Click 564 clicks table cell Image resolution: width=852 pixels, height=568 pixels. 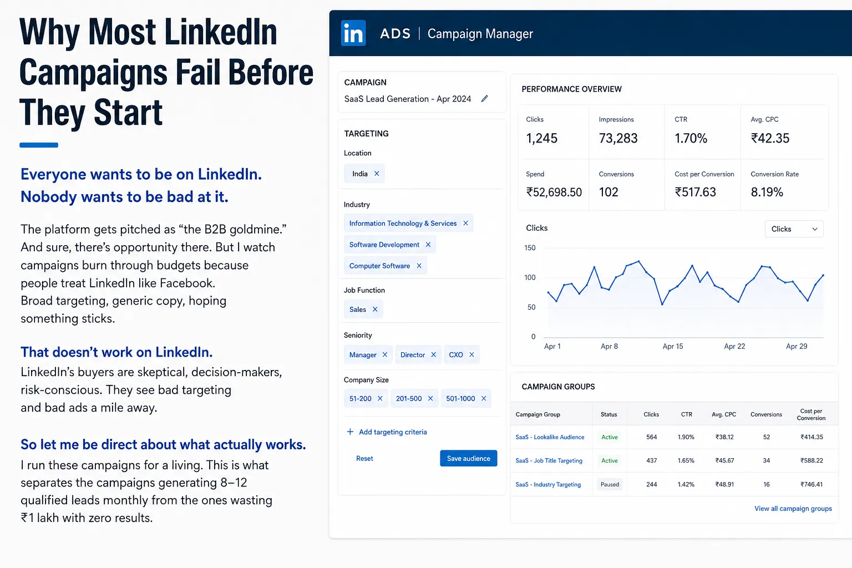[652, 437]
